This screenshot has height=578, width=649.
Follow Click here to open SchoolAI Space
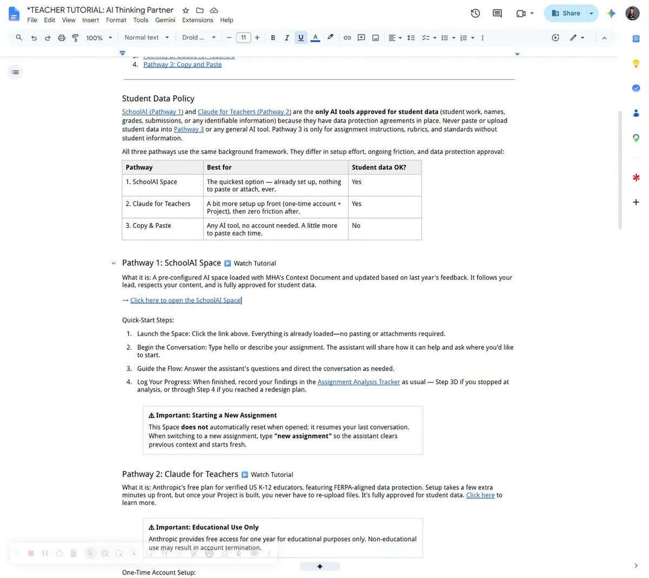tap(186, 300)
